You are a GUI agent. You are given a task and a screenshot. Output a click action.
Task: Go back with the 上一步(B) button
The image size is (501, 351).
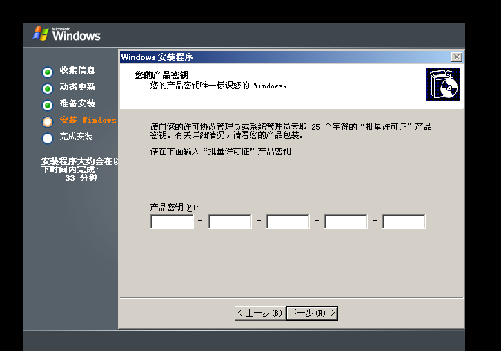pyautogui.click(x=260, y=313)
